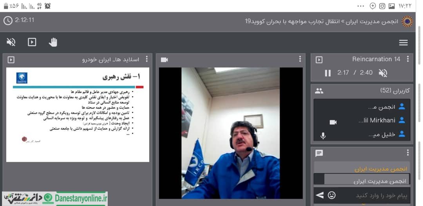Click the users group icon
The image size is (423, 206).
pos(319,91)
